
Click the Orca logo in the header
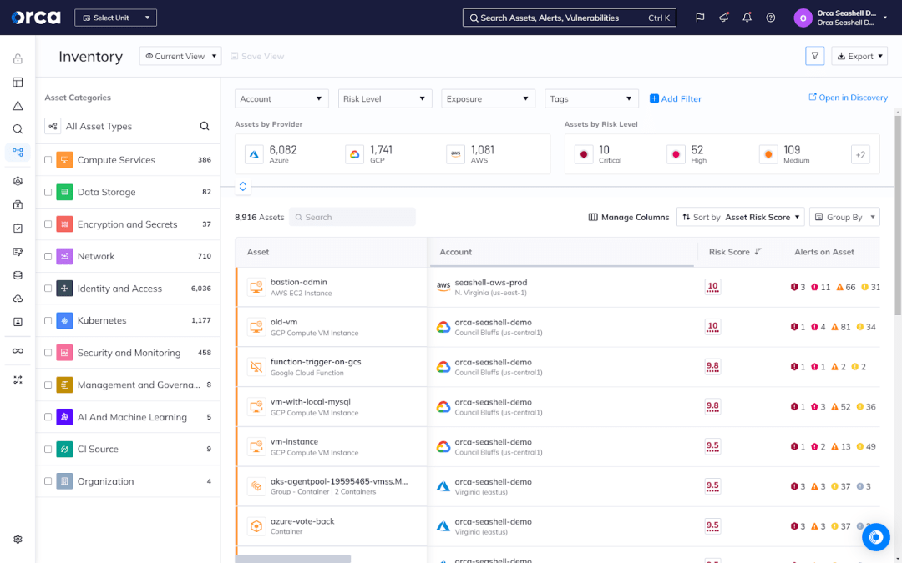click(36, 18)
